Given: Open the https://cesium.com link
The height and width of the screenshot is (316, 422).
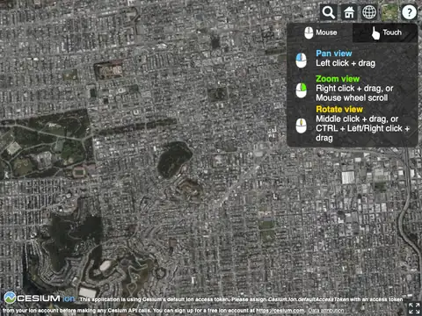Looking at the screenshot, I should tap(280, 311).
